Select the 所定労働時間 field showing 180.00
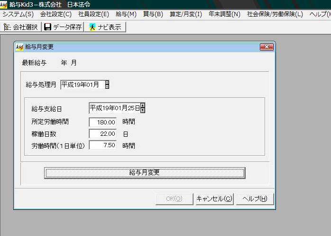Image resolution: width=331 pixels, height=236 pixels. 103,122
